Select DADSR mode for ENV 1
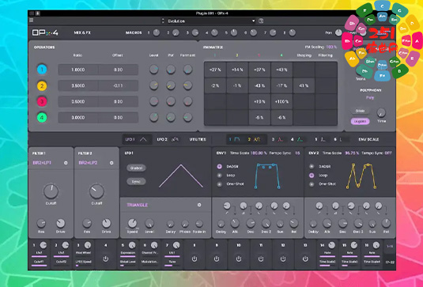 220,166
